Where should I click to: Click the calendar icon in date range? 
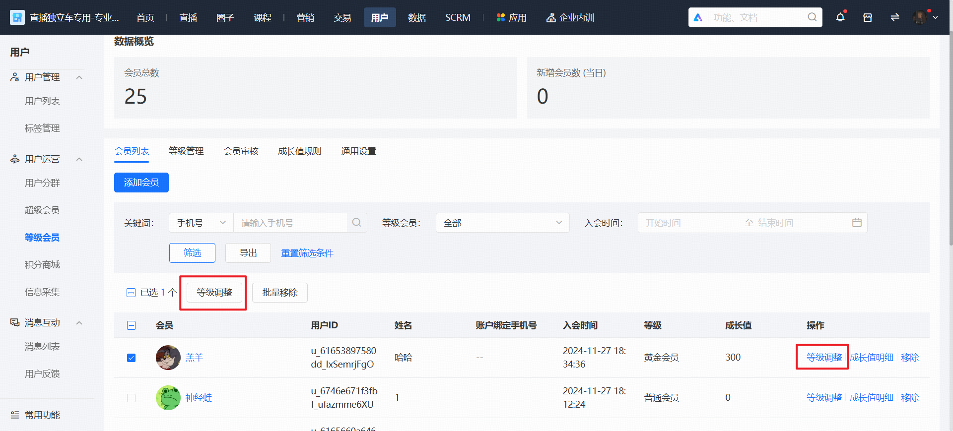(857, 223)
